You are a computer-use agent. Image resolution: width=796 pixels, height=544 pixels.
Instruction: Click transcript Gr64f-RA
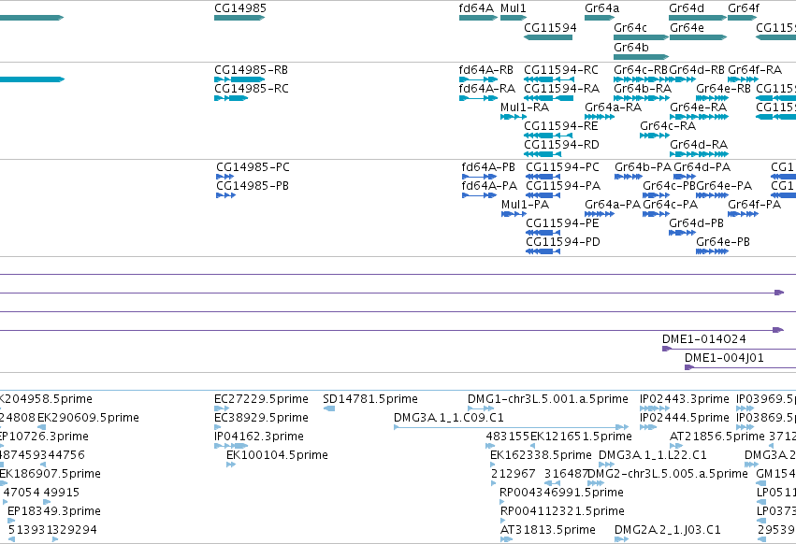coord(744,79)
